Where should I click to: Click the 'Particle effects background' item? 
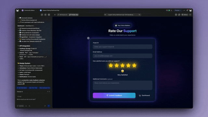point(28,20)
